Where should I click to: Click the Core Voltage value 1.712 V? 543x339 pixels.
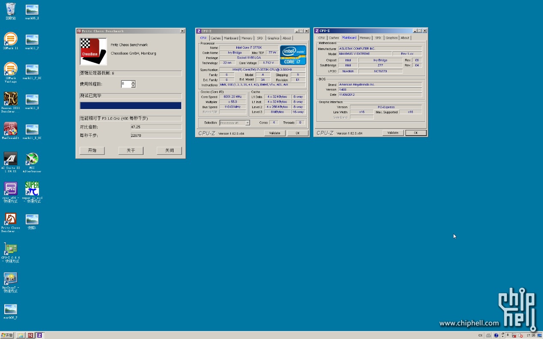tap(269, 63)
